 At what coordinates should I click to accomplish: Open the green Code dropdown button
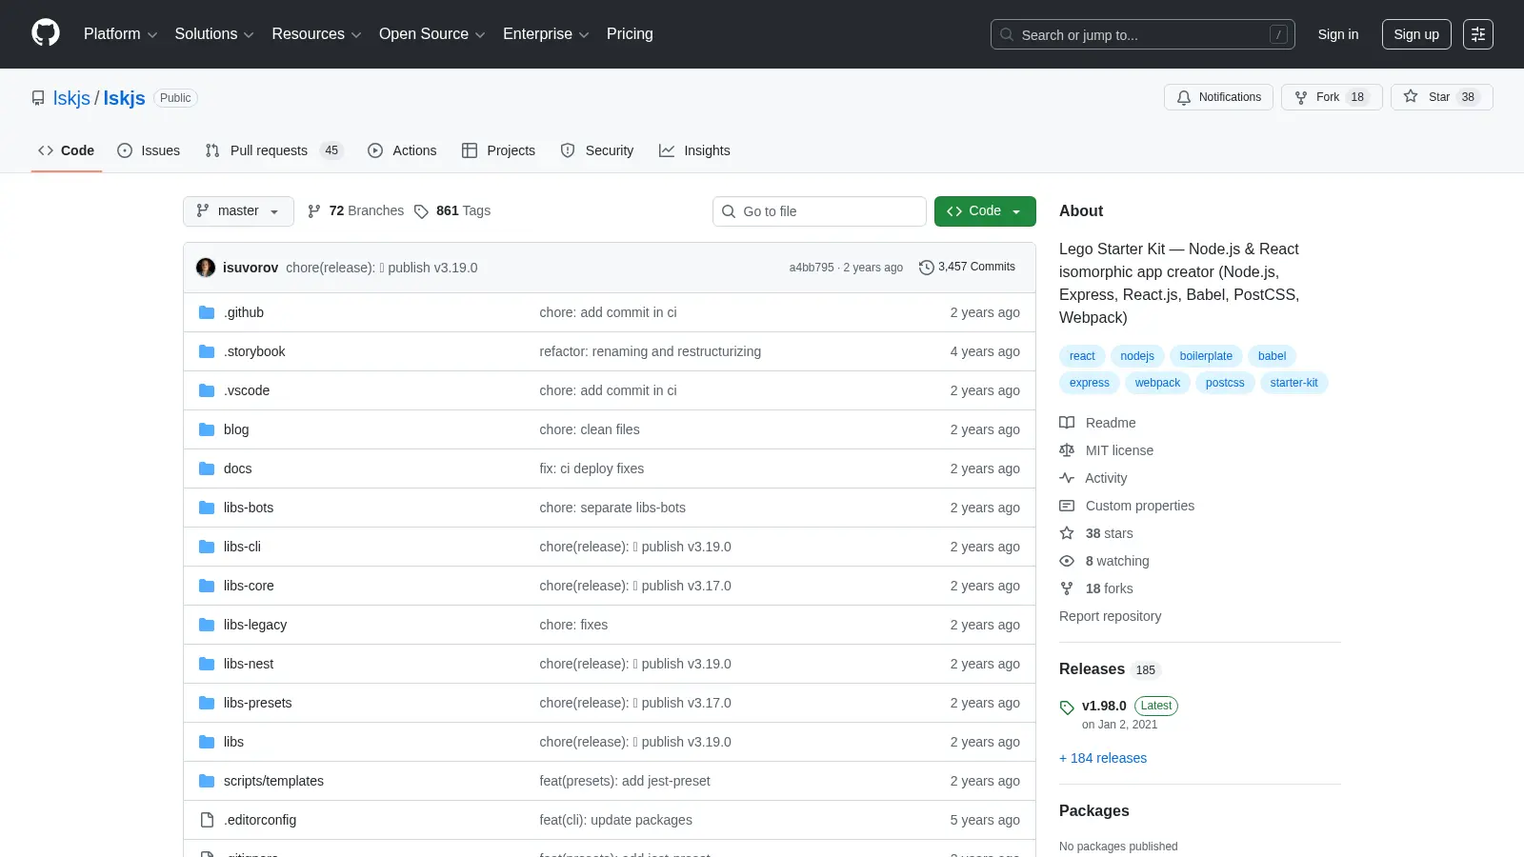[x=985, y=211]
